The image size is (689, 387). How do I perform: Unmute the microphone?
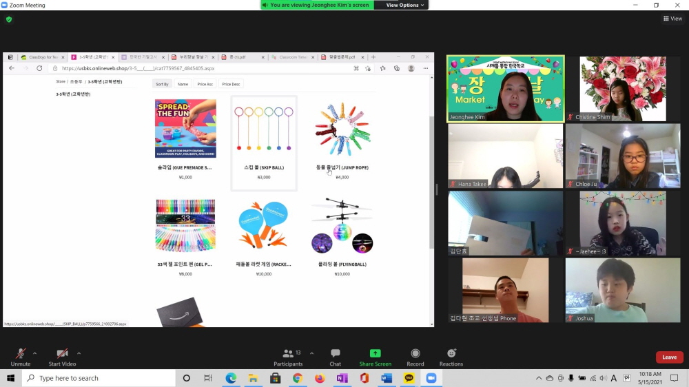(x=21, y=353)
